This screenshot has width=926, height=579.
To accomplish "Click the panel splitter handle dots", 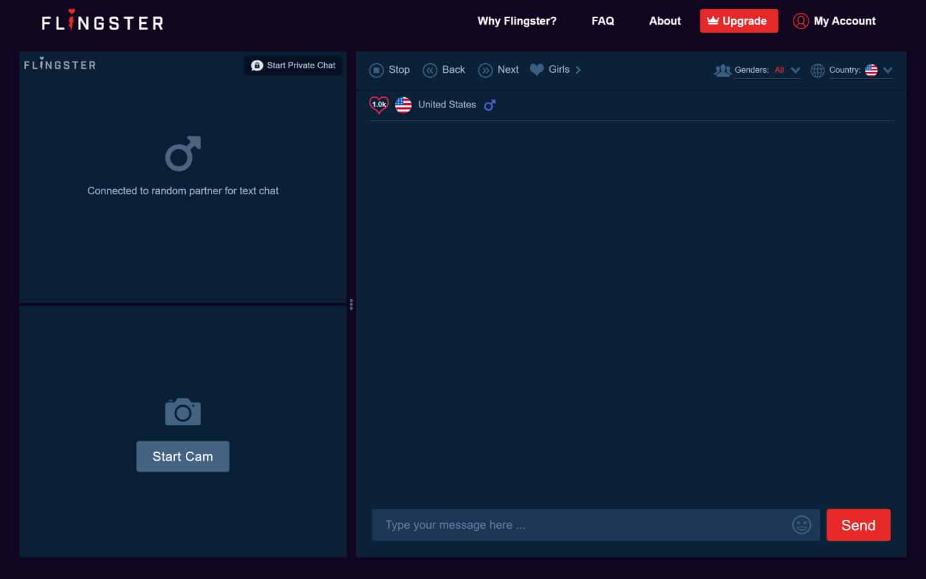I will 351,304.
